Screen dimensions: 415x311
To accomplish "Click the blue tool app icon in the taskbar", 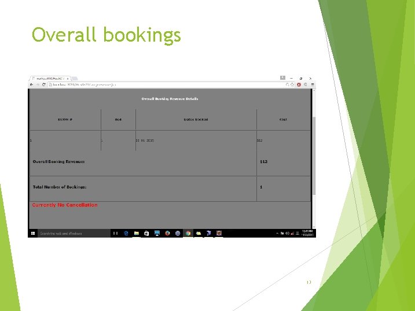I will (x=208, y=234).
